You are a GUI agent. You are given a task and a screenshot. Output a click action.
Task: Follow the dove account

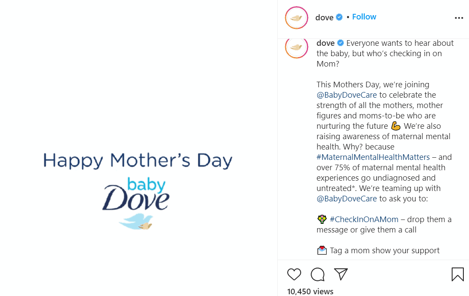coord(364,17)
